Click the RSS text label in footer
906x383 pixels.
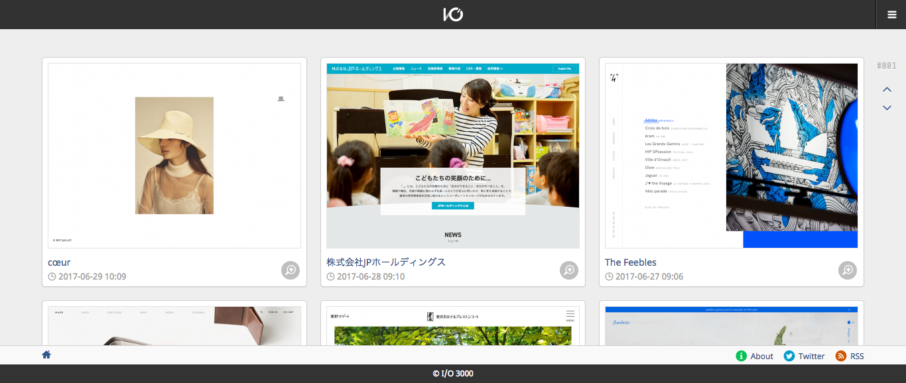coord(857,356)
